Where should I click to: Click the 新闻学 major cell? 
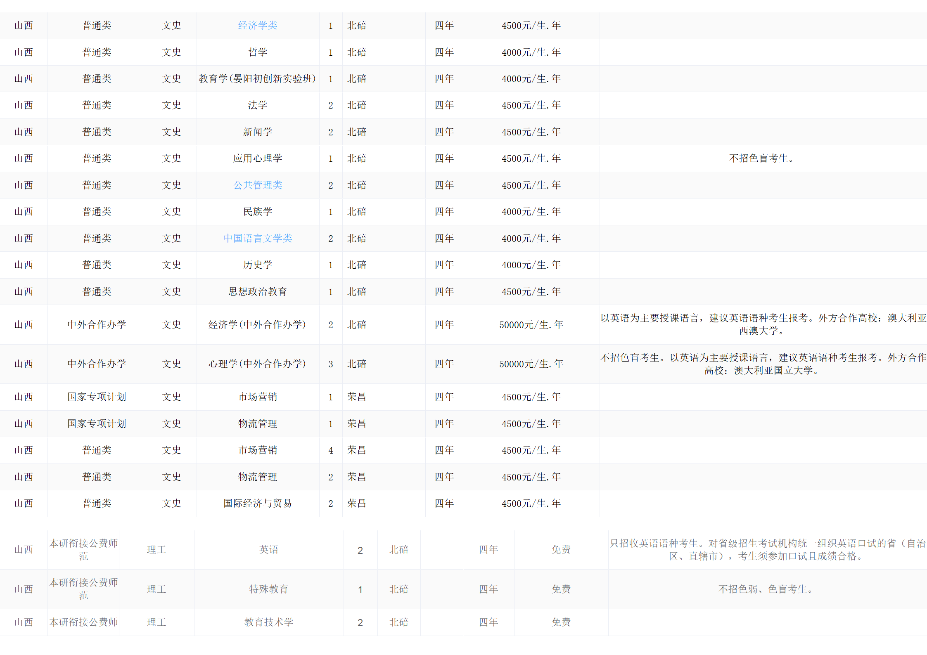(x=258, y=132)
